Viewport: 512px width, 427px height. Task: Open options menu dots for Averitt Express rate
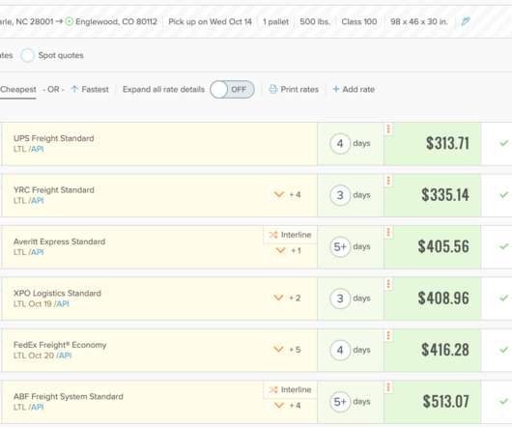point(388,232)
